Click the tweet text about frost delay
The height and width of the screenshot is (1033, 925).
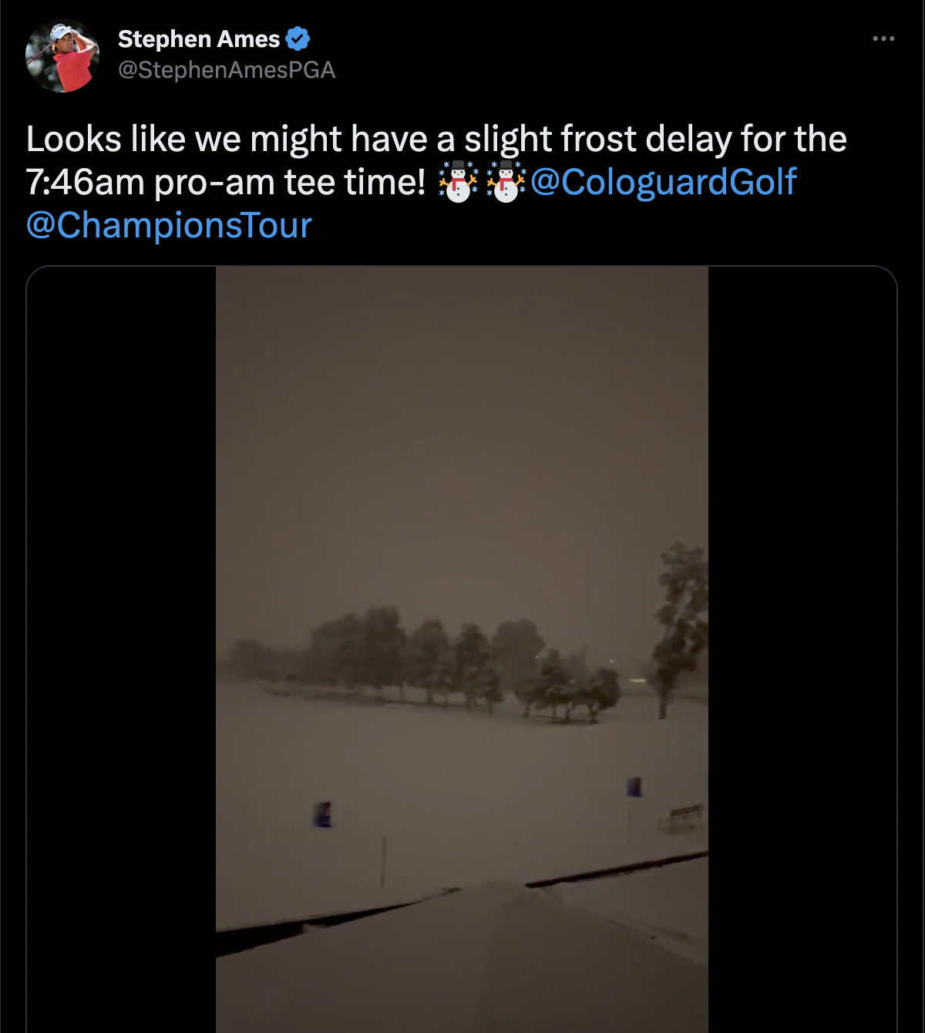click(436, 182)
